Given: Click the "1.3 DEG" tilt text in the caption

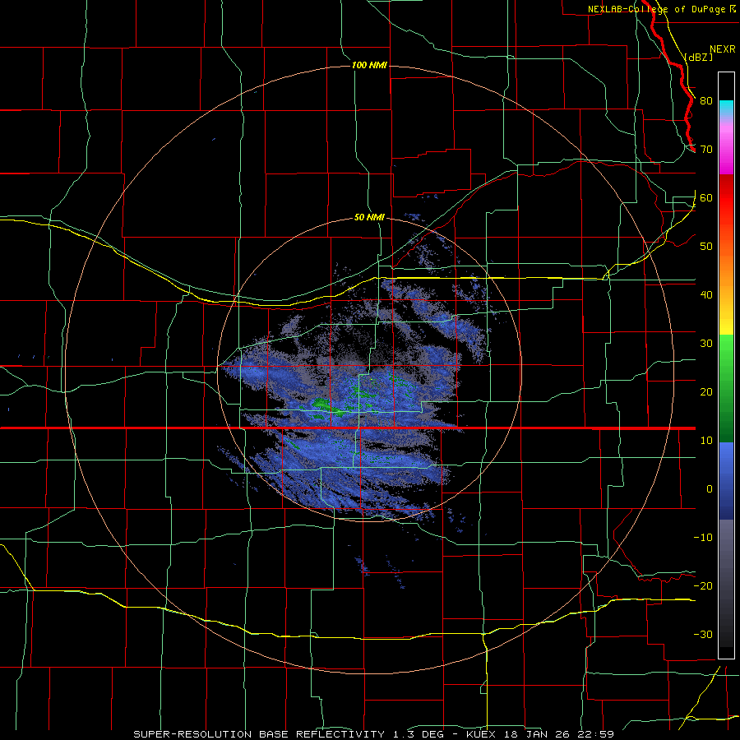Looking at the screenshot, I should 419,734.
